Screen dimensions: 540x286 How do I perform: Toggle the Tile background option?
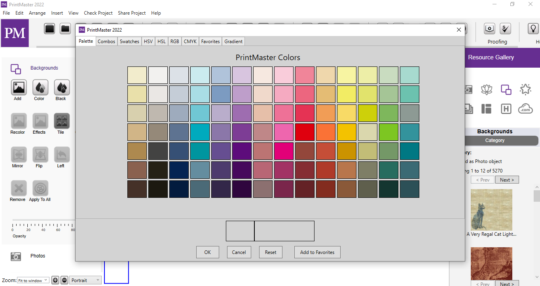(x=62, y=121)
